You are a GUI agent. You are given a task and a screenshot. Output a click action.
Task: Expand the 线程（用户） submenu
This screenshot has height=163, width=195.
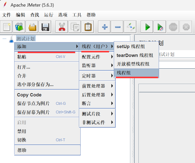(97, 47)
